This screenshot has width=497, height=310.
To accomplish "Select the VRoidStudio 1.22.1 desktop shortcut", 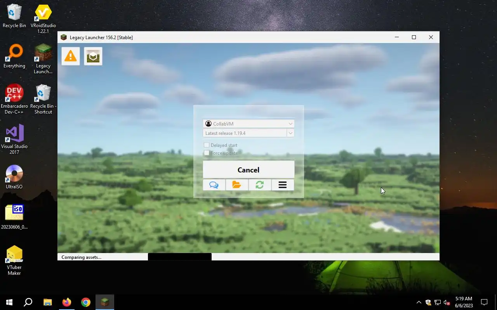I will (x=43, y=19).
